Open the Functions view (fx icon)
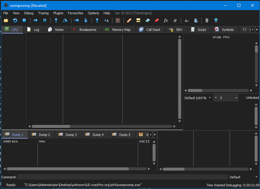The height and width of the screenshot is (189, 260). (166, 20)
